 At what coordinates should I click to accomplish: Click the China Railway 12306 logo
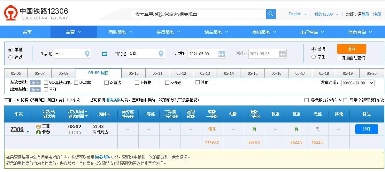pyautogui.click(x=36, y=13)
